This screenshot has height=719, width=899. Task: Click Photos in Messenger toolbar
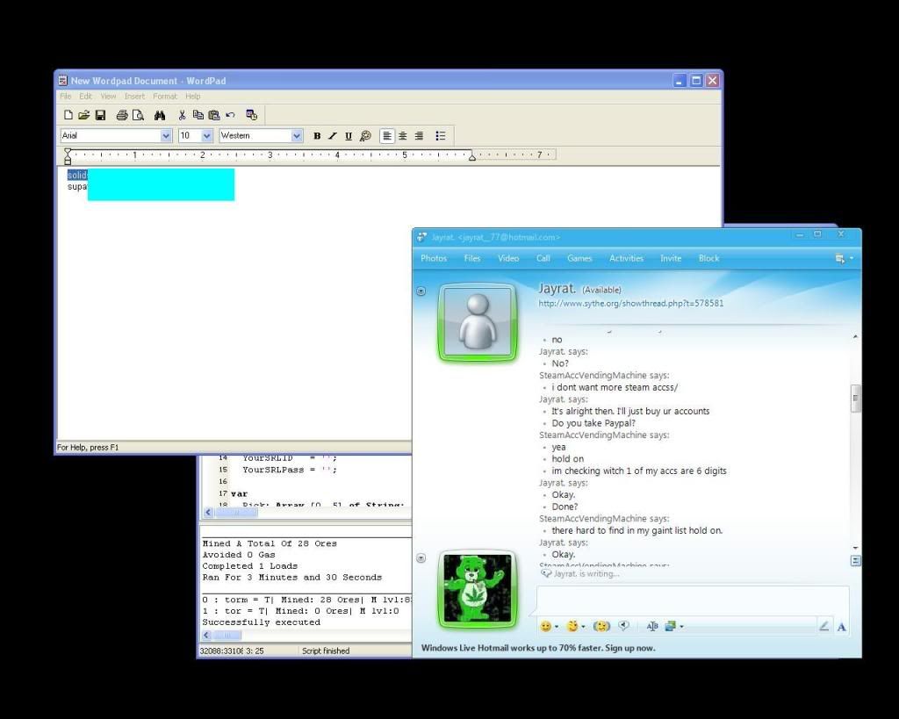click(x=434, y=259)
